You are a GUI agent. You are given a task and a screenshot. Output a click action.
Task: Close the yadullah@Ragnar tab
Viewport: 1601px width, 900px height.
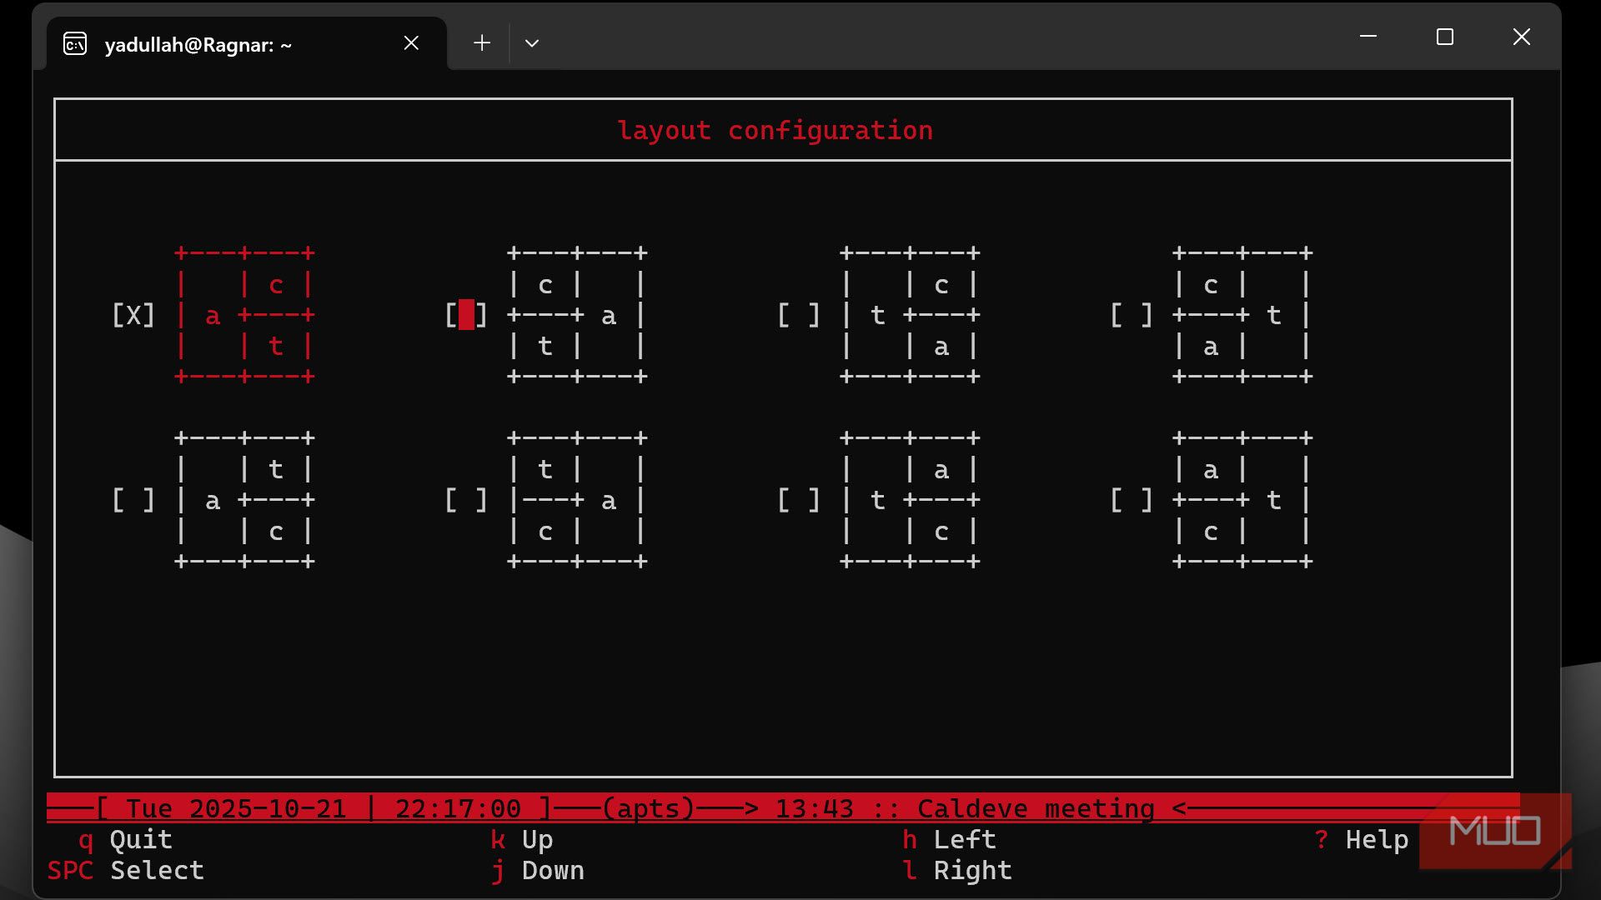tap(411, 42)
